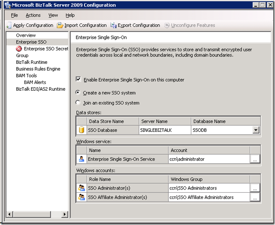Click the Data Store Name column header
This screenshot has height=225, width=275.
(x=113, y=121)
